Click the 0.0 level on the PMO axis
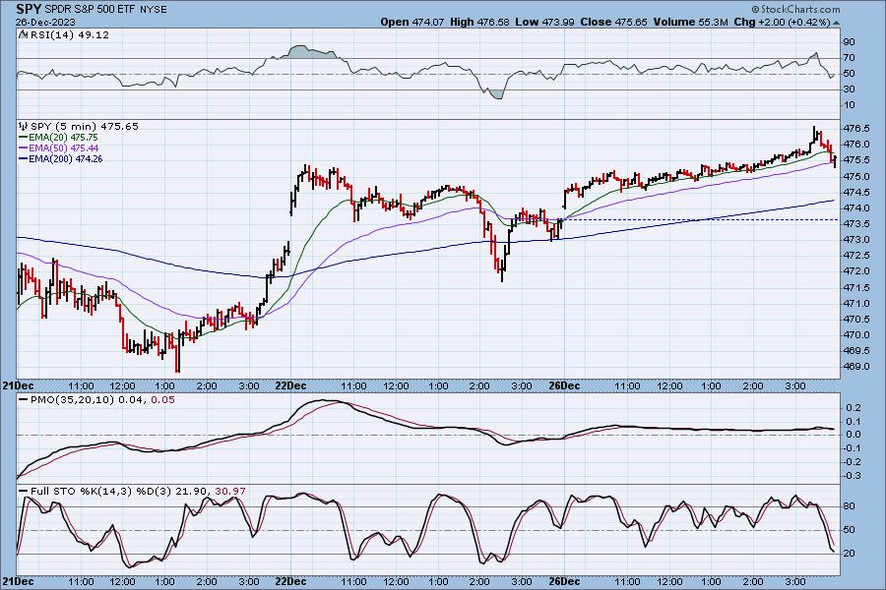Viewport: 886px width, 590px height. pos(854,435)
